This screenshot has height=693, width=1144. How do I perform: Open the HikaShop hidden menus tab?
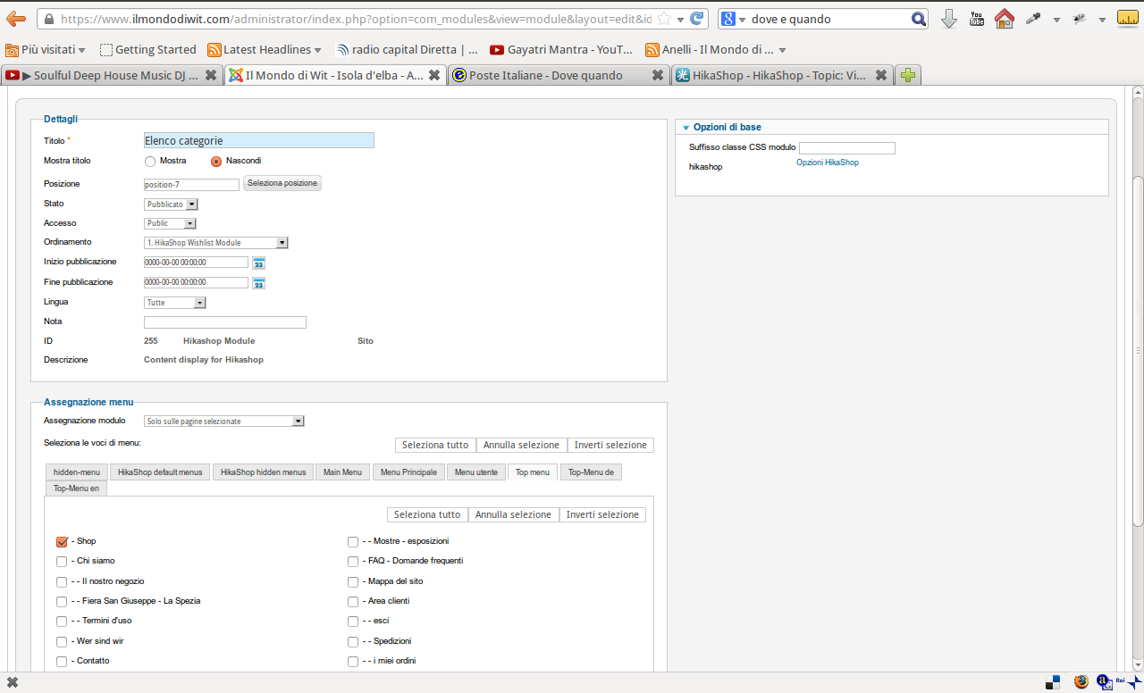coord(263,472)
